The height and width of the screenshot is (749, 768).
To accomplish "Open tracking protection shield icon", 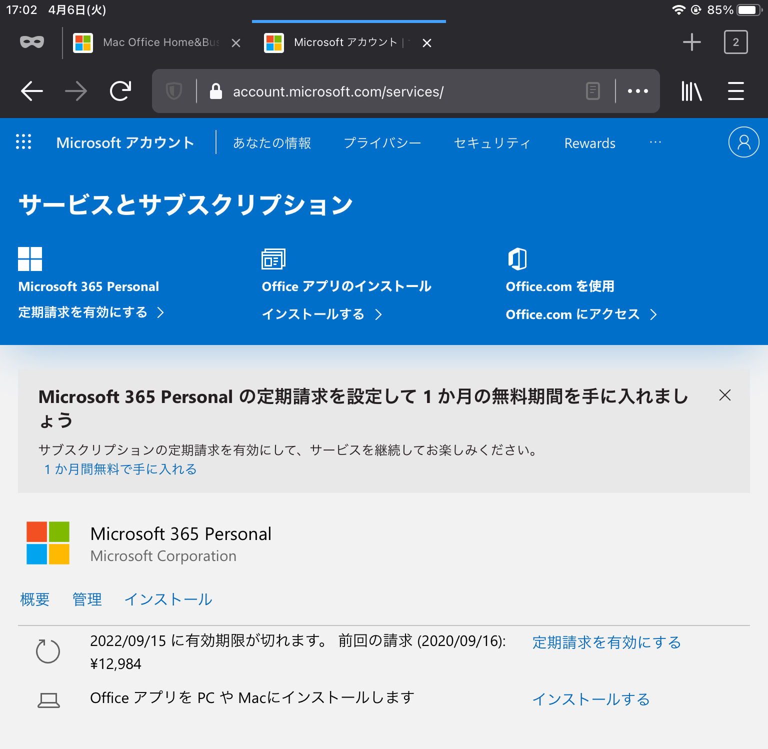I will [x=173, y=91].
